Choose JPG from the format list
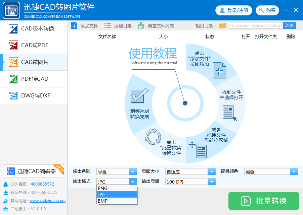 click(117, 195)
